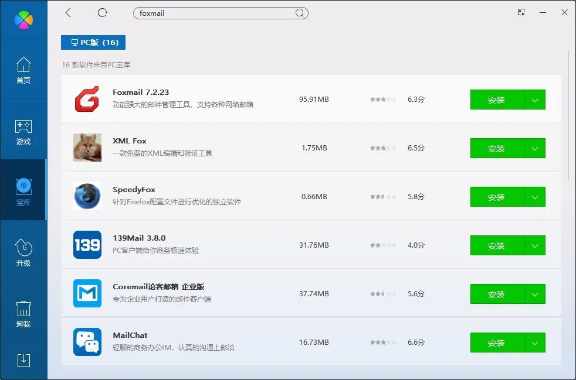The image size is (576, 380).
Task: Expand install options for MailChat
Action: pyautogui.click(x=535, y=343)
